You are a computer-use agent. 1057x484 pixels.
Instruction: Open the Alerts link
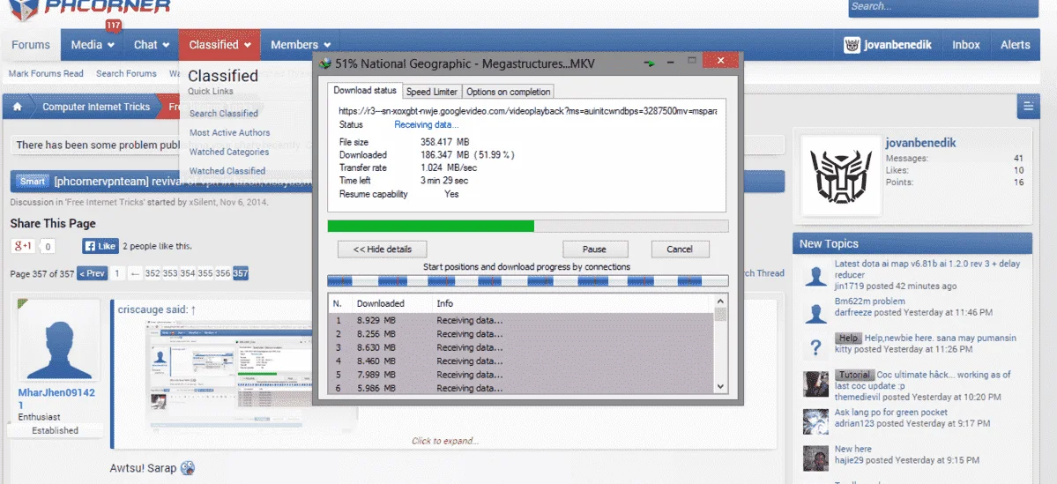[1016, 44]
